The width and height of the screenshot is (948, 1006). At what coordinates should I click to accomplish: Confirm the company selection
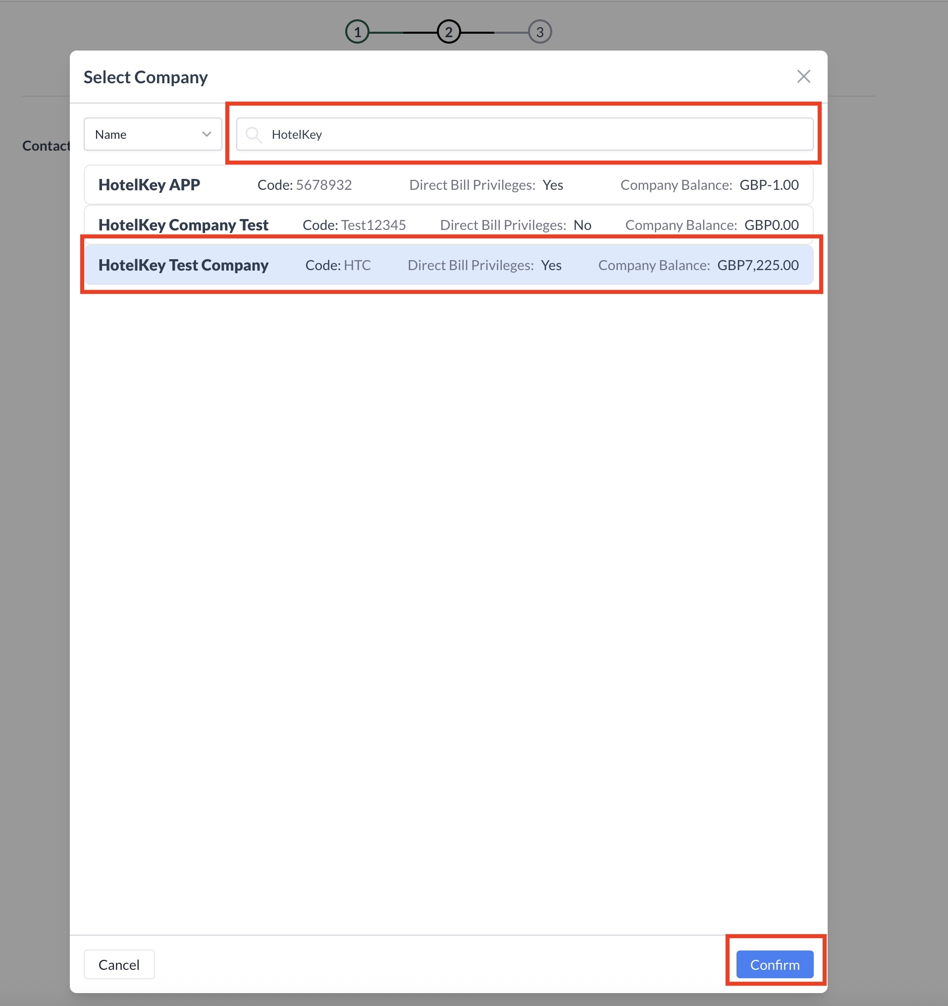(774, 964)
